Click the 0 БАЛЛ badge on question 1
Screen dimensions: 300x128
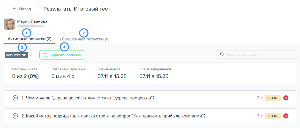coord(273,98)
